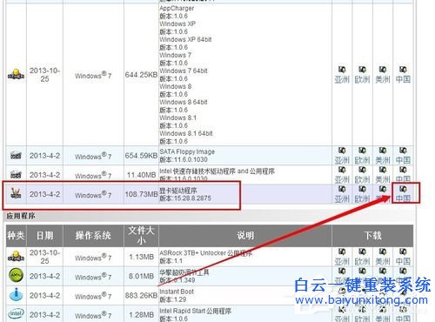
Task: Click Windows 7 cell in the 644.25KB row
Action: click(93, 75)
